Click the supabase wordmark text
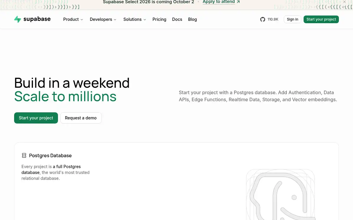This screenshot has height=220, width=353. pyautogui.click(x=37, y=19)
